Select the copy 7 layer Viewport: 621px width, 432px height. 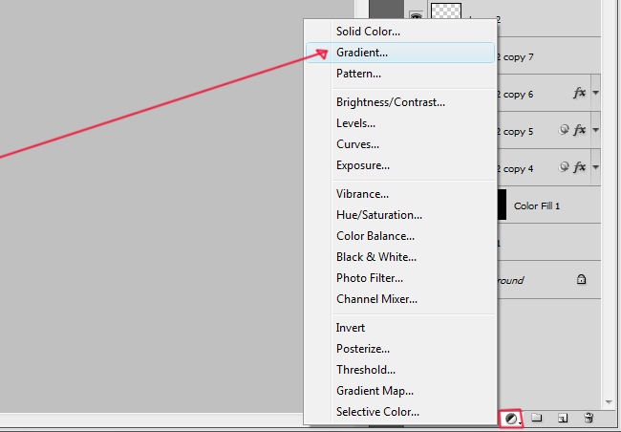point(549,56)
